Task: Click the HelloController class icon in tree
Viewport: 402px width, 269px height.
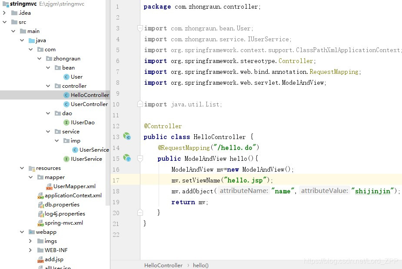Action: [66, 95]
